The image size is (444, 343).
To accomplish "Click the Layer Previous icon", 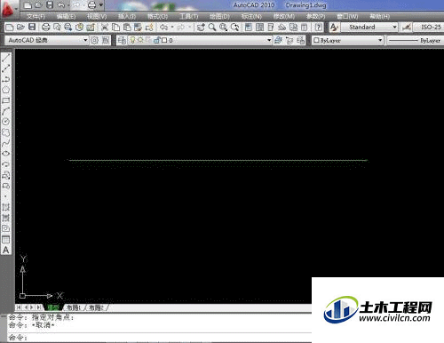I will point(289,40).
